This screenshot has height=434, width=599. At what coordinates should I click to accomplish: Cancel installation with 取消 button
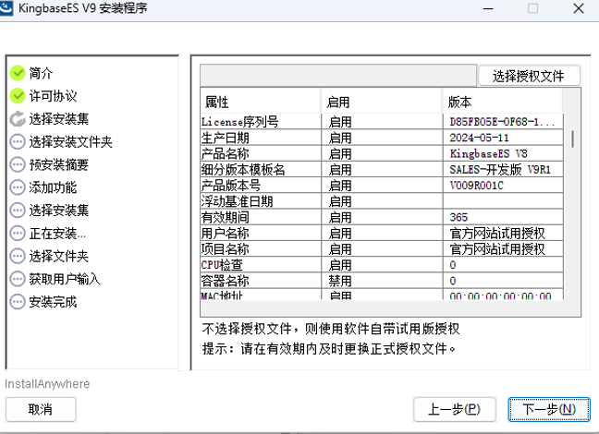pos(41,408)
